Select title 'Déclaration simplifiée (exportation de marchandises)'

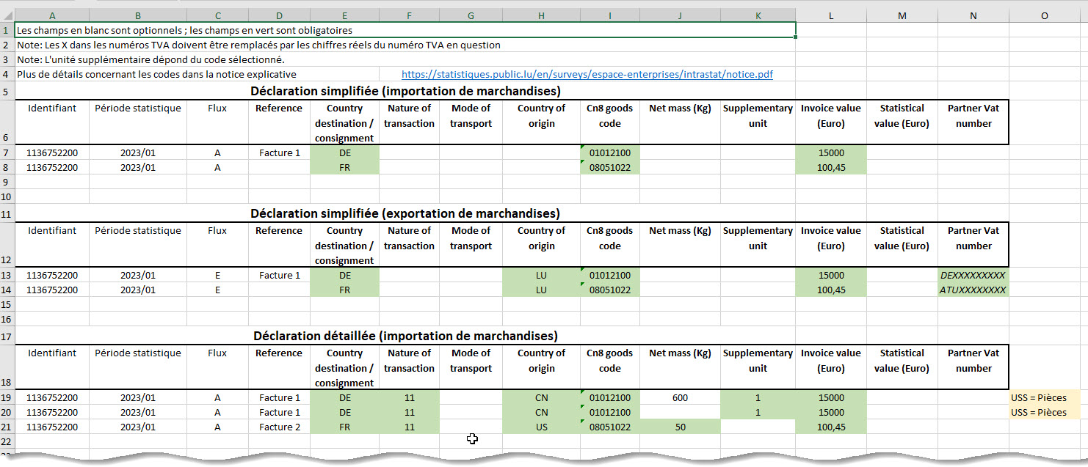pyautogui.click(x=405, y=213)
